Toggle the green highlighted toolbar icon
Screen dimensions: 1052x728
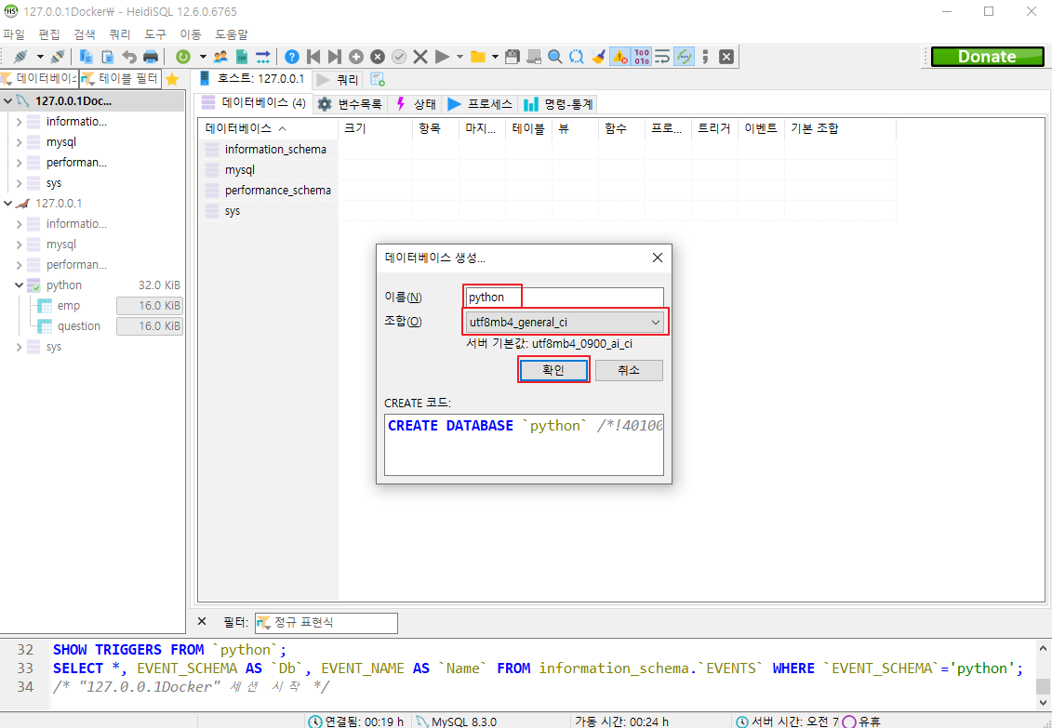click(x=684, y=57)
